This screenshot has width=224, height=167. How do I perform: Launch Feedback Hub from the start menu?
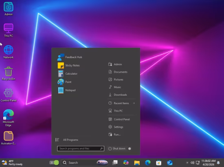point(70,57)
